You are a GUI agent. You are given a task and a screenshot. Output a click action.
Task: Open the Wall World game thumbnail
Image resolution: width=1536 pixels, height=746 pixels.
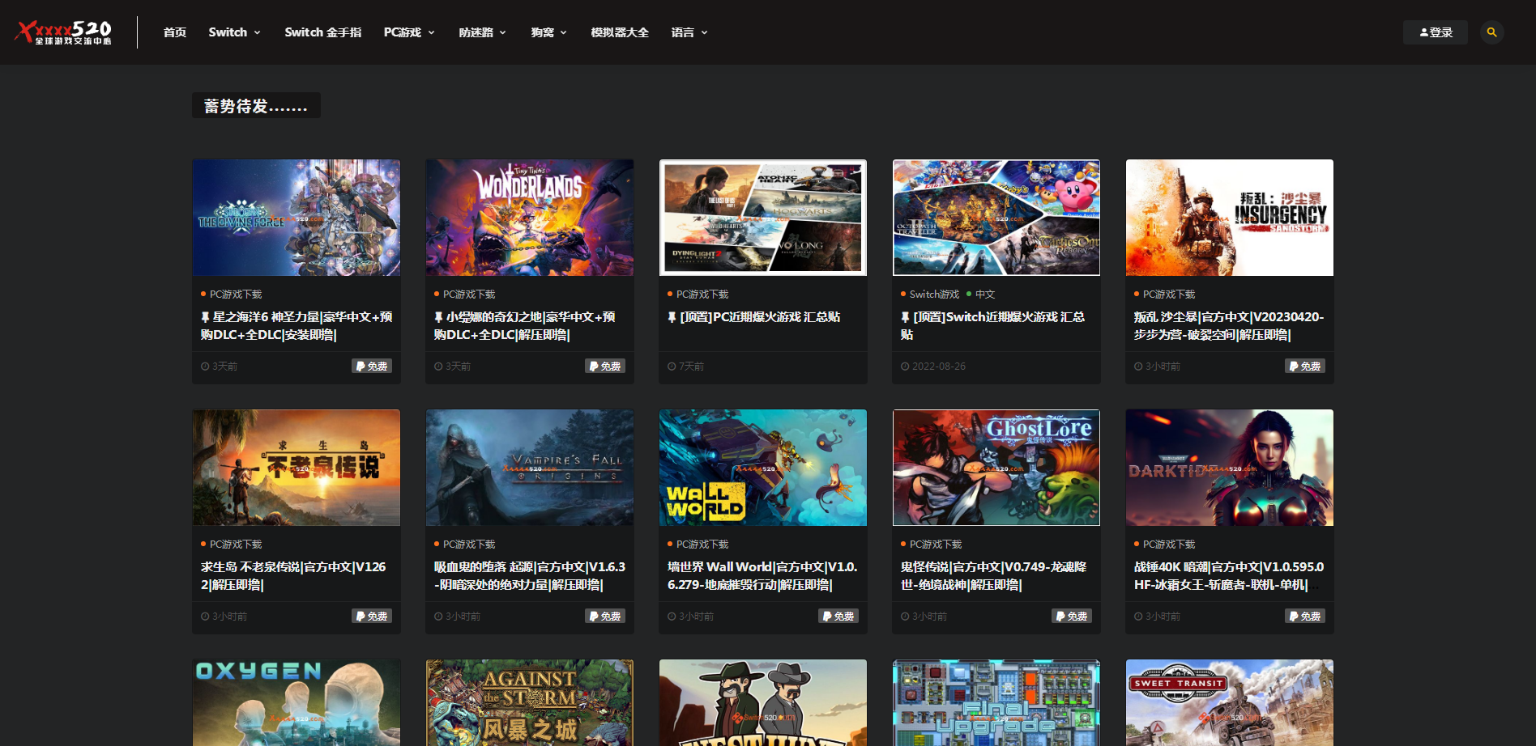tap(763, 468)
